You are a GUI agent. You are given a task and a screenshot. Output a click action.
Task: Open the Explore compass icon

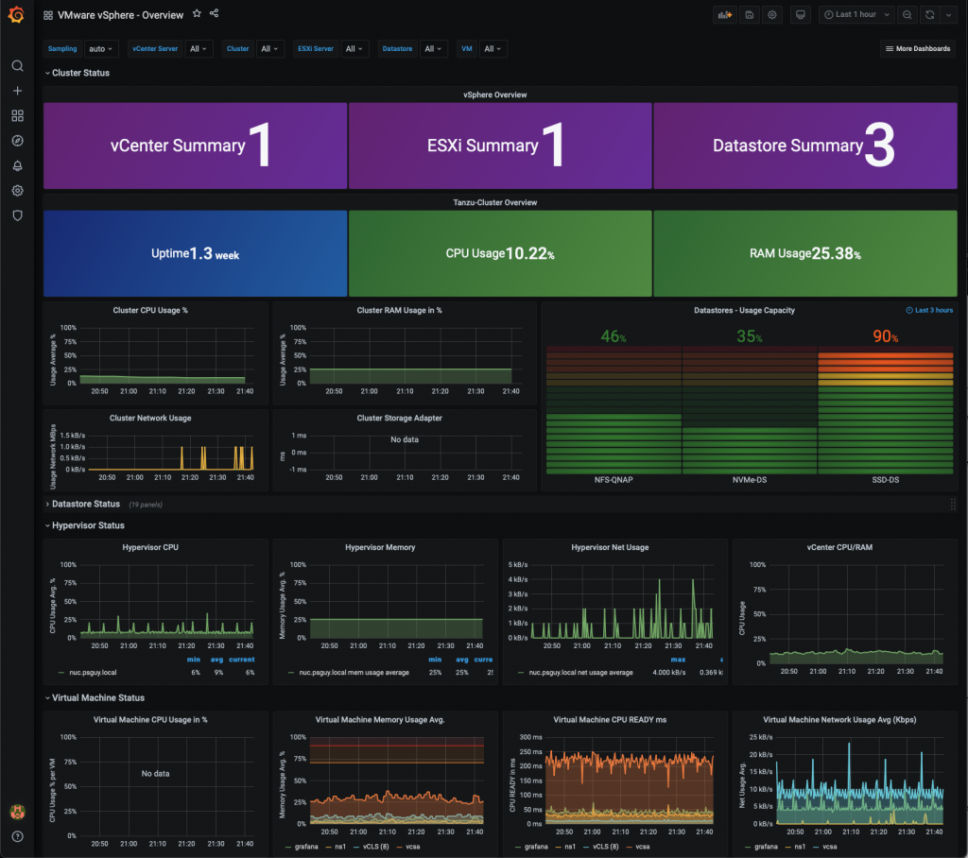coord(17,141)
